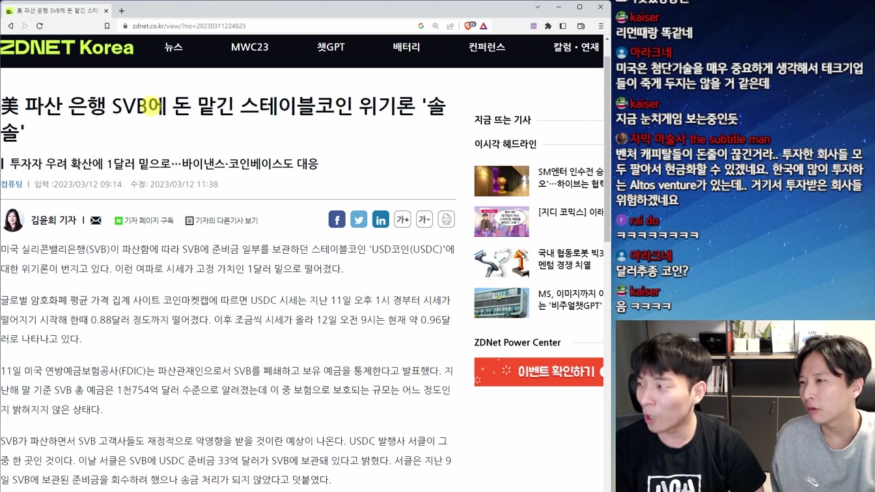Click the scrollbar up arrow
The height and width of the screenshot is (492, 875).
point(607,38)
